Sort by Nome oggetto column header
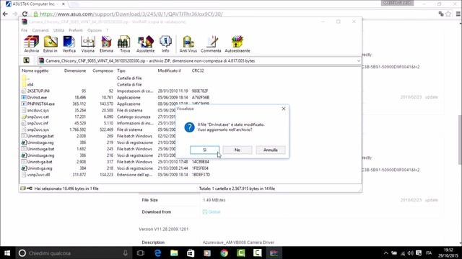The width and height of the screenshot is (462, 259). tap(35, 71)
